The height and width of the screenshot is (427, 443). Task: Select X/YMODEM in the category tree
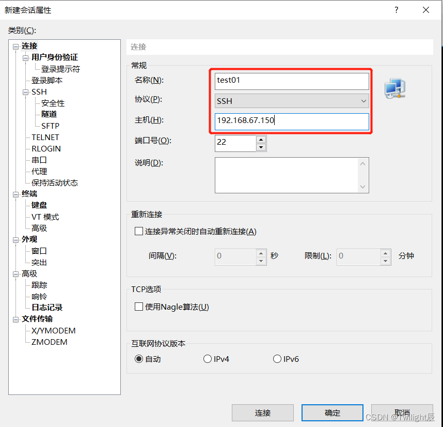pos(53,330)
